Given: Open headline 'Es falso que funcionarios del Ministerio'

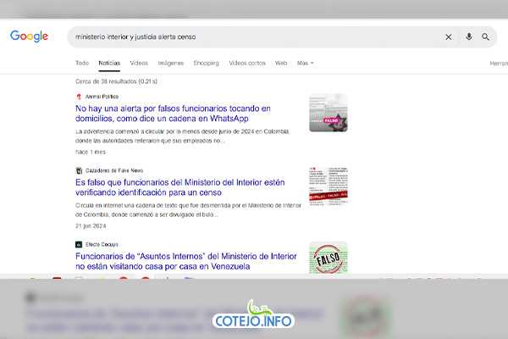Looking at the screenshot, I should point(180,187).
